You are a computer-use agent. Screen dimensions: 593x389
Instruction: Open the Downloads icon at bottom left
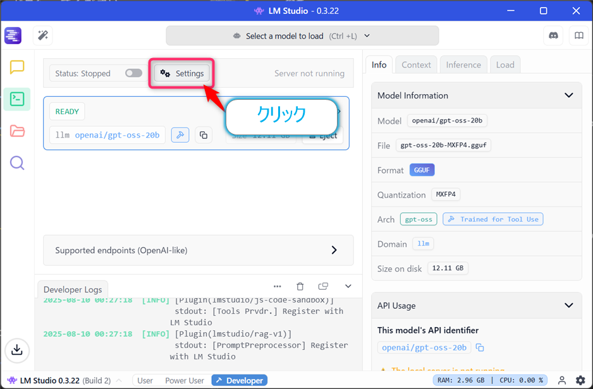click(17, 350)
